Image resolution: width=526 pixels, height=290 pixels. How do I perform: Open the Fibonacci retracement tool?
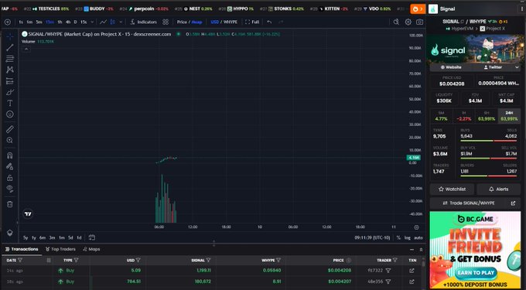tap(10, 59)
